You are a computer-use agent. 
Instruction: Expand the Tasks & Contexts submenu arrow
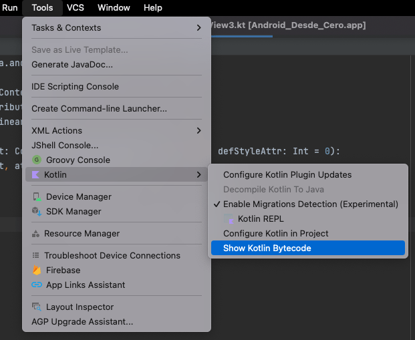point(198,28)
